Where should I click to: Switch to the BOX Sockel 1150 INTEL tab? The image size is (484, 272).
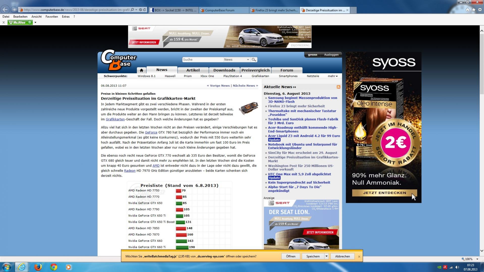[x=173, y=10]
